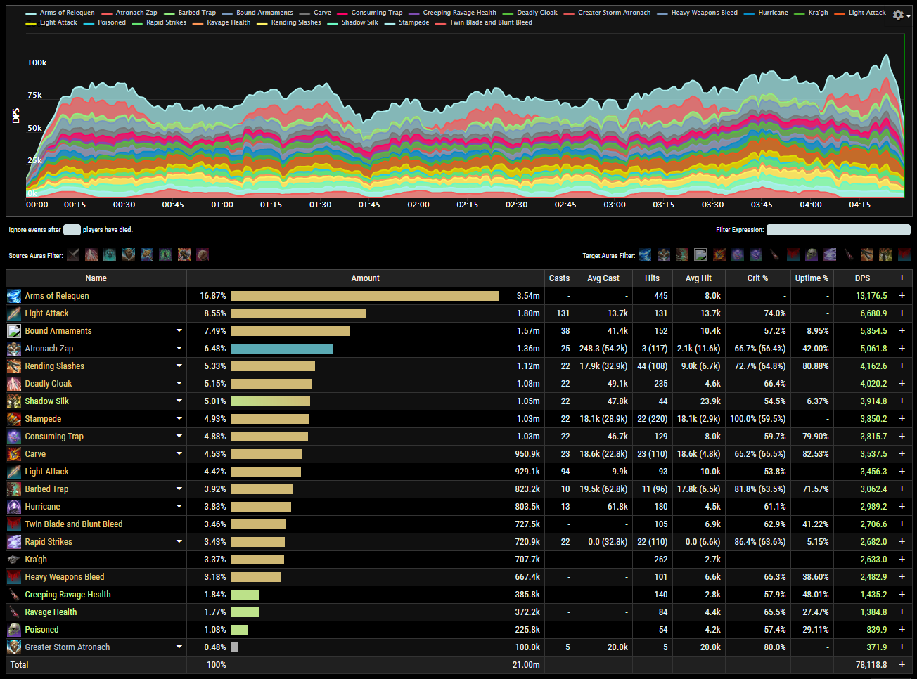Click the Rapid Strikes ability icon

[14, 542]
